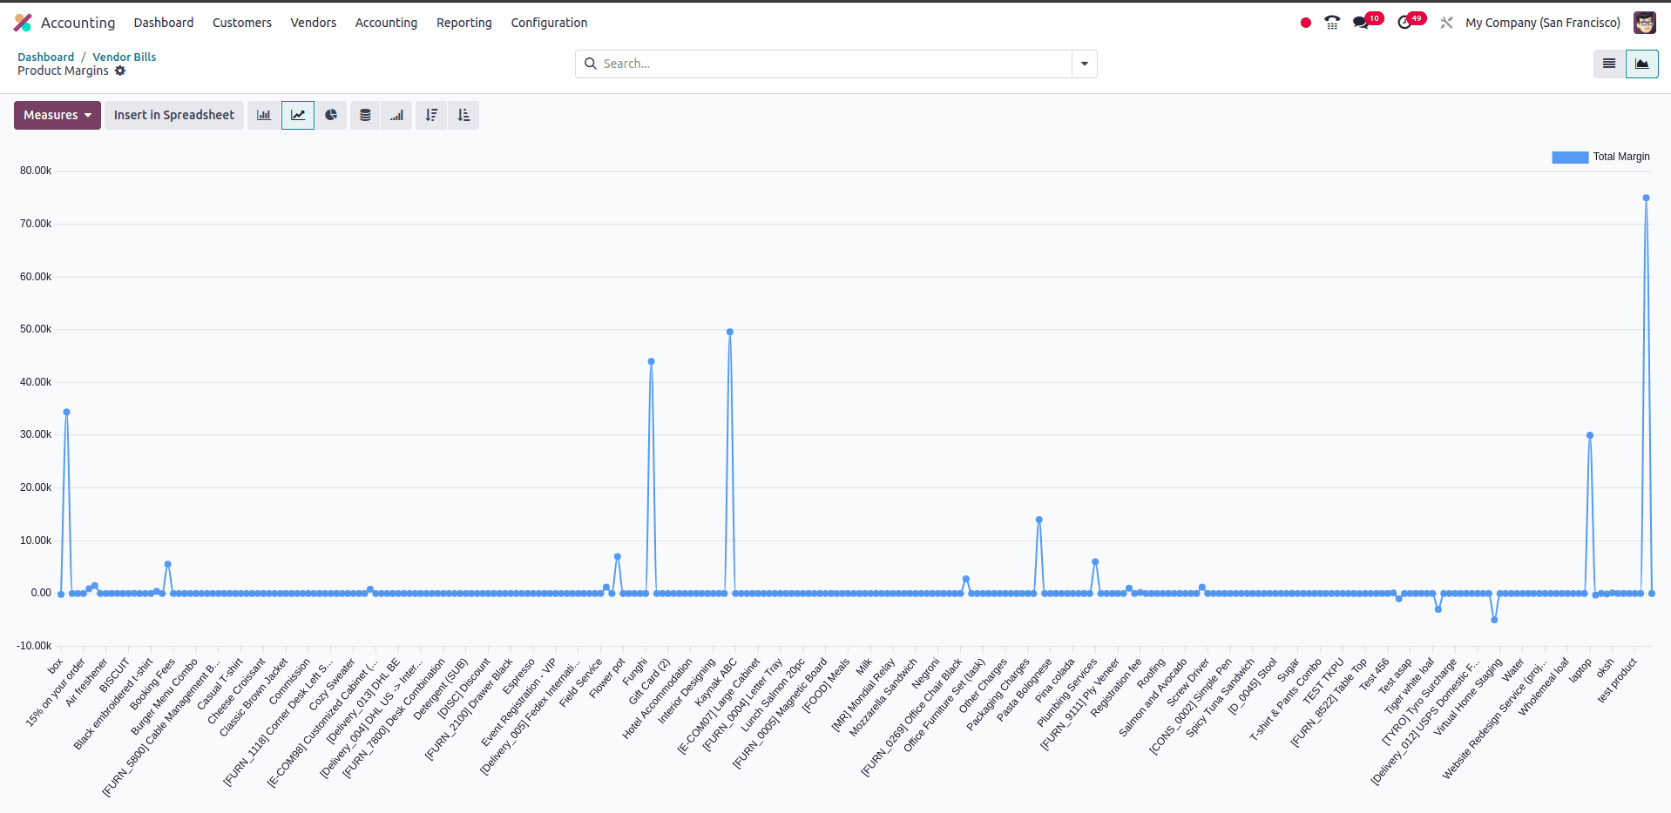Go to Vendor Bills breadcrumb link
Image resolution: width=1671 pixels, height=813 pixels.
coord(125,57)
